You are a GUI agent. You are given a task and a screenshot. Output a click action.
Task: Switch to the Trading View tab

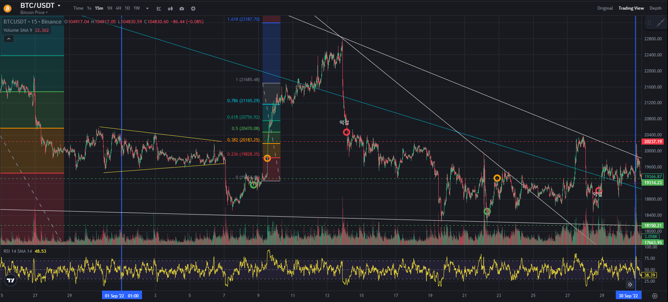[x=631, y=8]
